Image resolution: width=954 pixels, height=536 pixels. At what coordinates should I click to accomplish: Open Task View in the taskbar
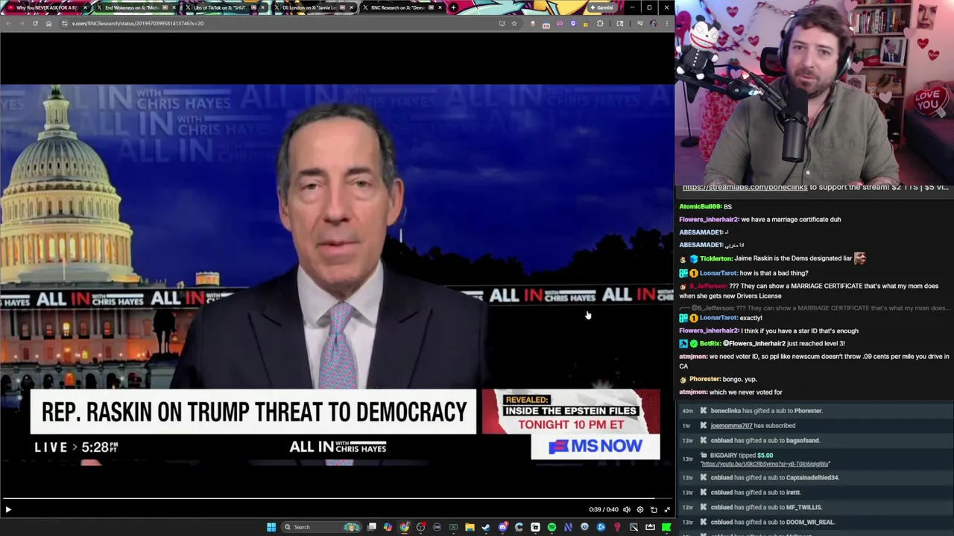372,527
